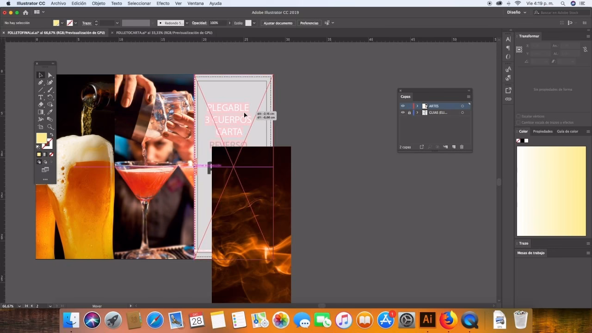The height and width of the screenshot is (333, 592).
Task: Hide the ARTES layer
Action: pos(403,106)
